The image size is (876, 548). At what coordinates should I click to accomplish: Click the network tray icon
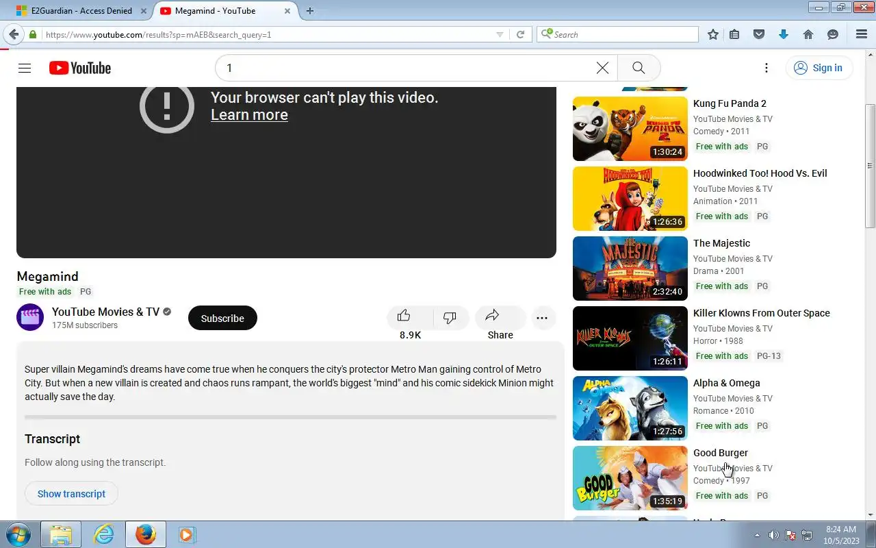pos(808,535)
